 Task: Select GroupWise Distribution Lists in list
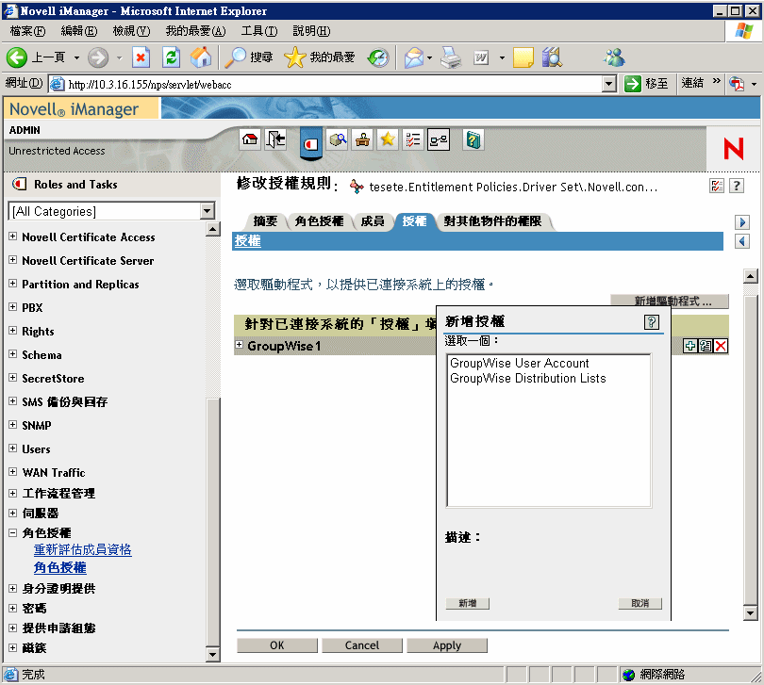(x=527, y=378)
